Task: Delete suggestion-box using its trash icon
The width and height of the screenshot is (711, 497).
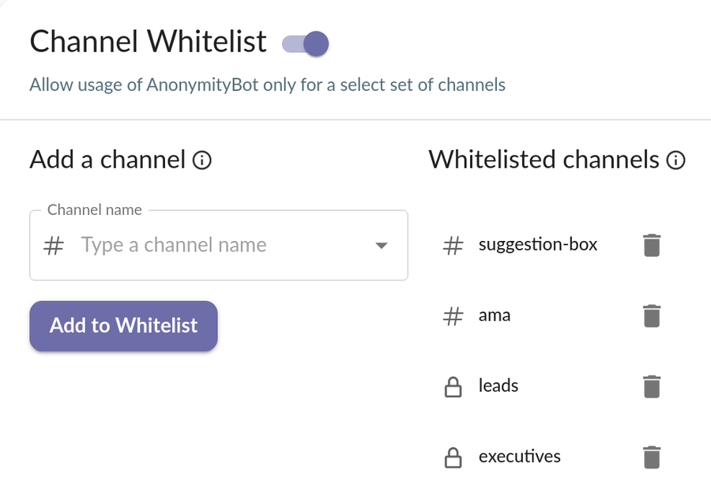Action: pyautogui.click(x=651, y=245)
